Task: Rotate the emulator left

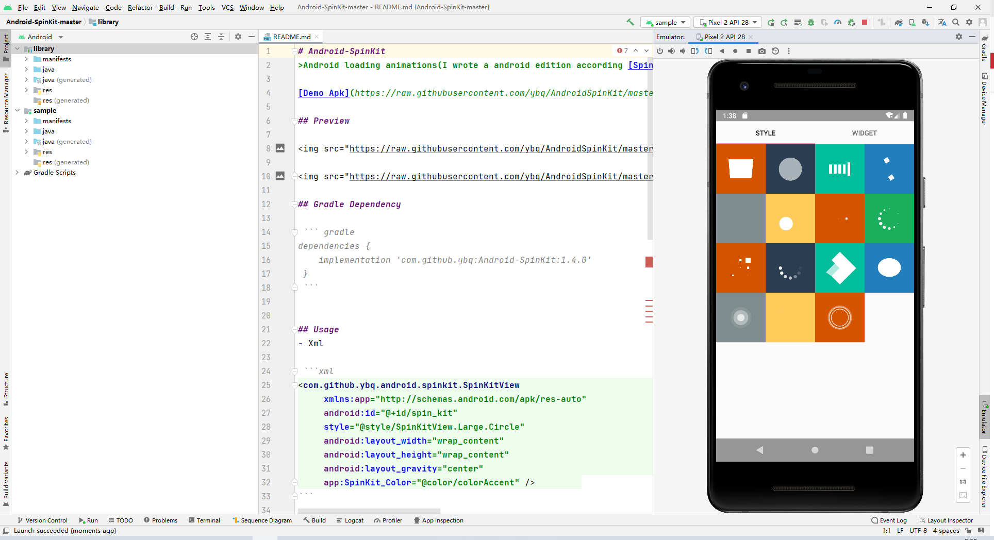Action: [694, 51]
